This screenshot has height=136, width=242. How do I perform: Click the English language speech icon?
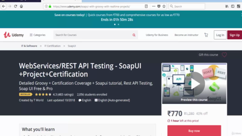(x=80, y=100)
